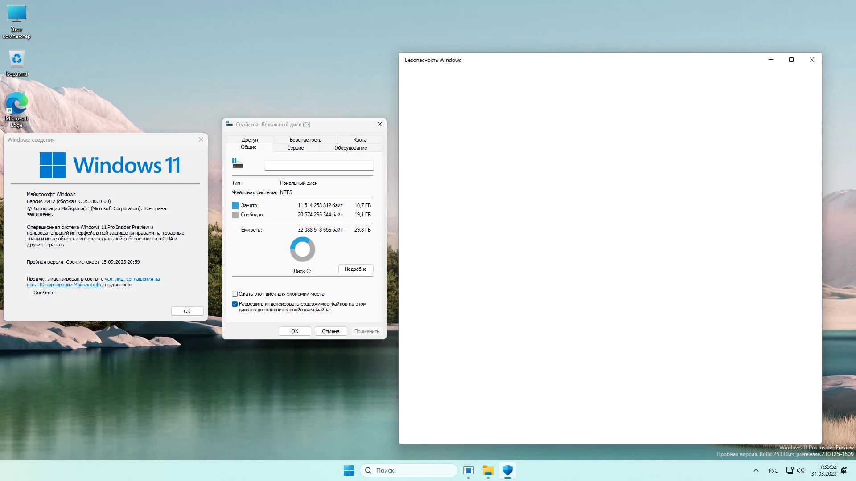856x481 pixels.
Task: Click the Details button under Disk C
Action: pyautogui.click(x=355, y=269)
